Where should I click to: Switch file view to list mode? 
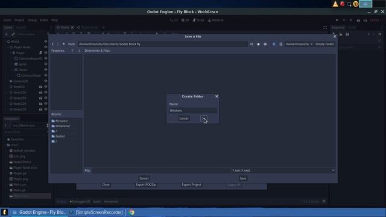tap(281, 44)
